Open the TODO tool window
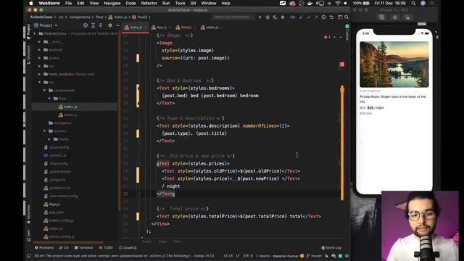The image size is (464, 261). 106,248
